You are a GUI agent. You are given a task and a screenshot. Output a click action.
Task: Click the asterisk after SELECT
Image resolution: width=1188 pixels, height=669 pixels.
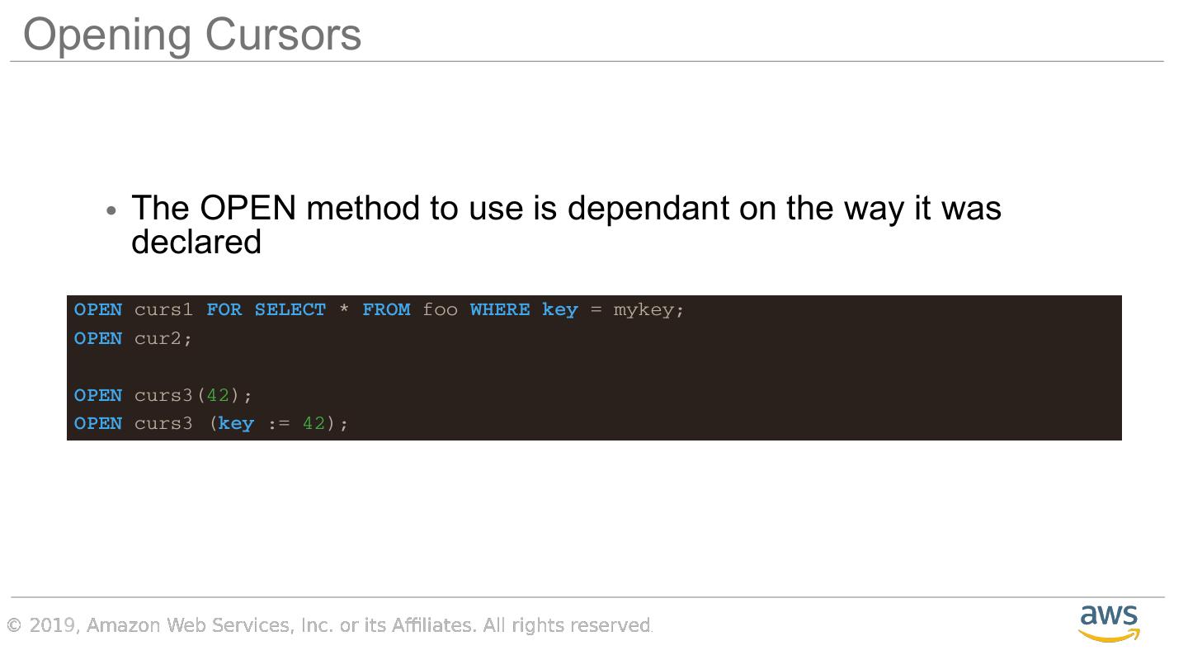click(x=344, y=311)
